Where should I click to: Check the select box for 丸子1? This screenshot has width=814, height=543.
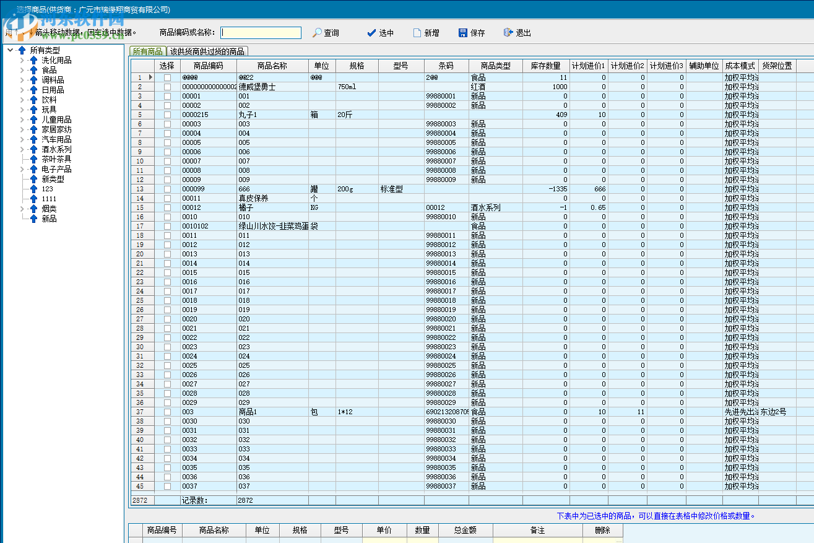tap(167, 115)
